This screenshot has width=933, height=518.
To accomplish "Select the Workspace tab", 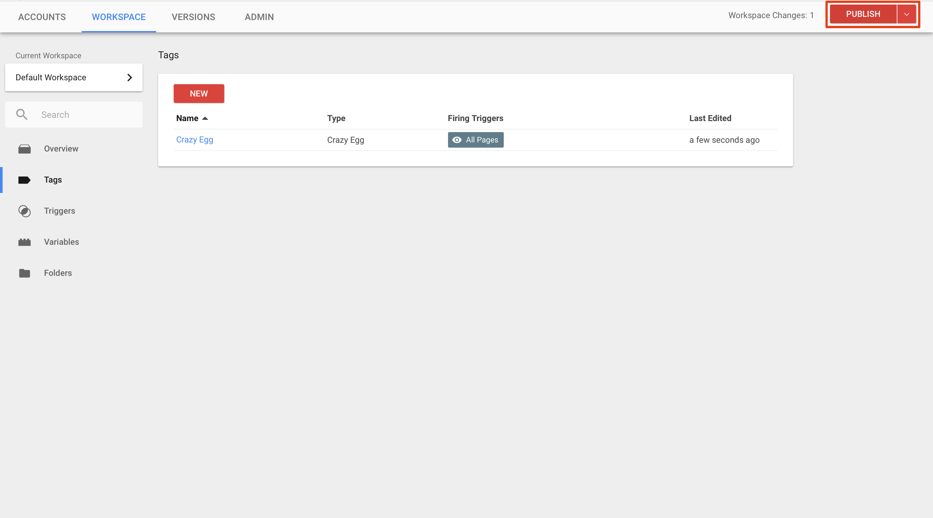I will [x=119, y=17].
